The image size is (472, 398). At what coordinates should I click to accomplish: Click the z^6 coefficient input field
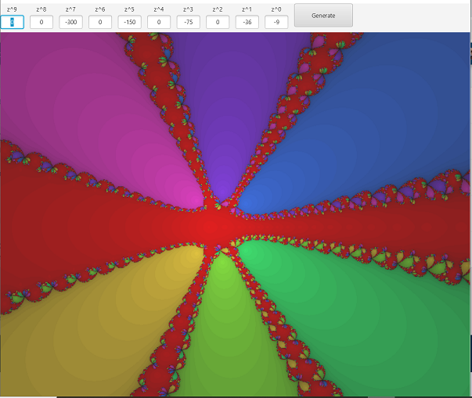[x=100, y=22]
